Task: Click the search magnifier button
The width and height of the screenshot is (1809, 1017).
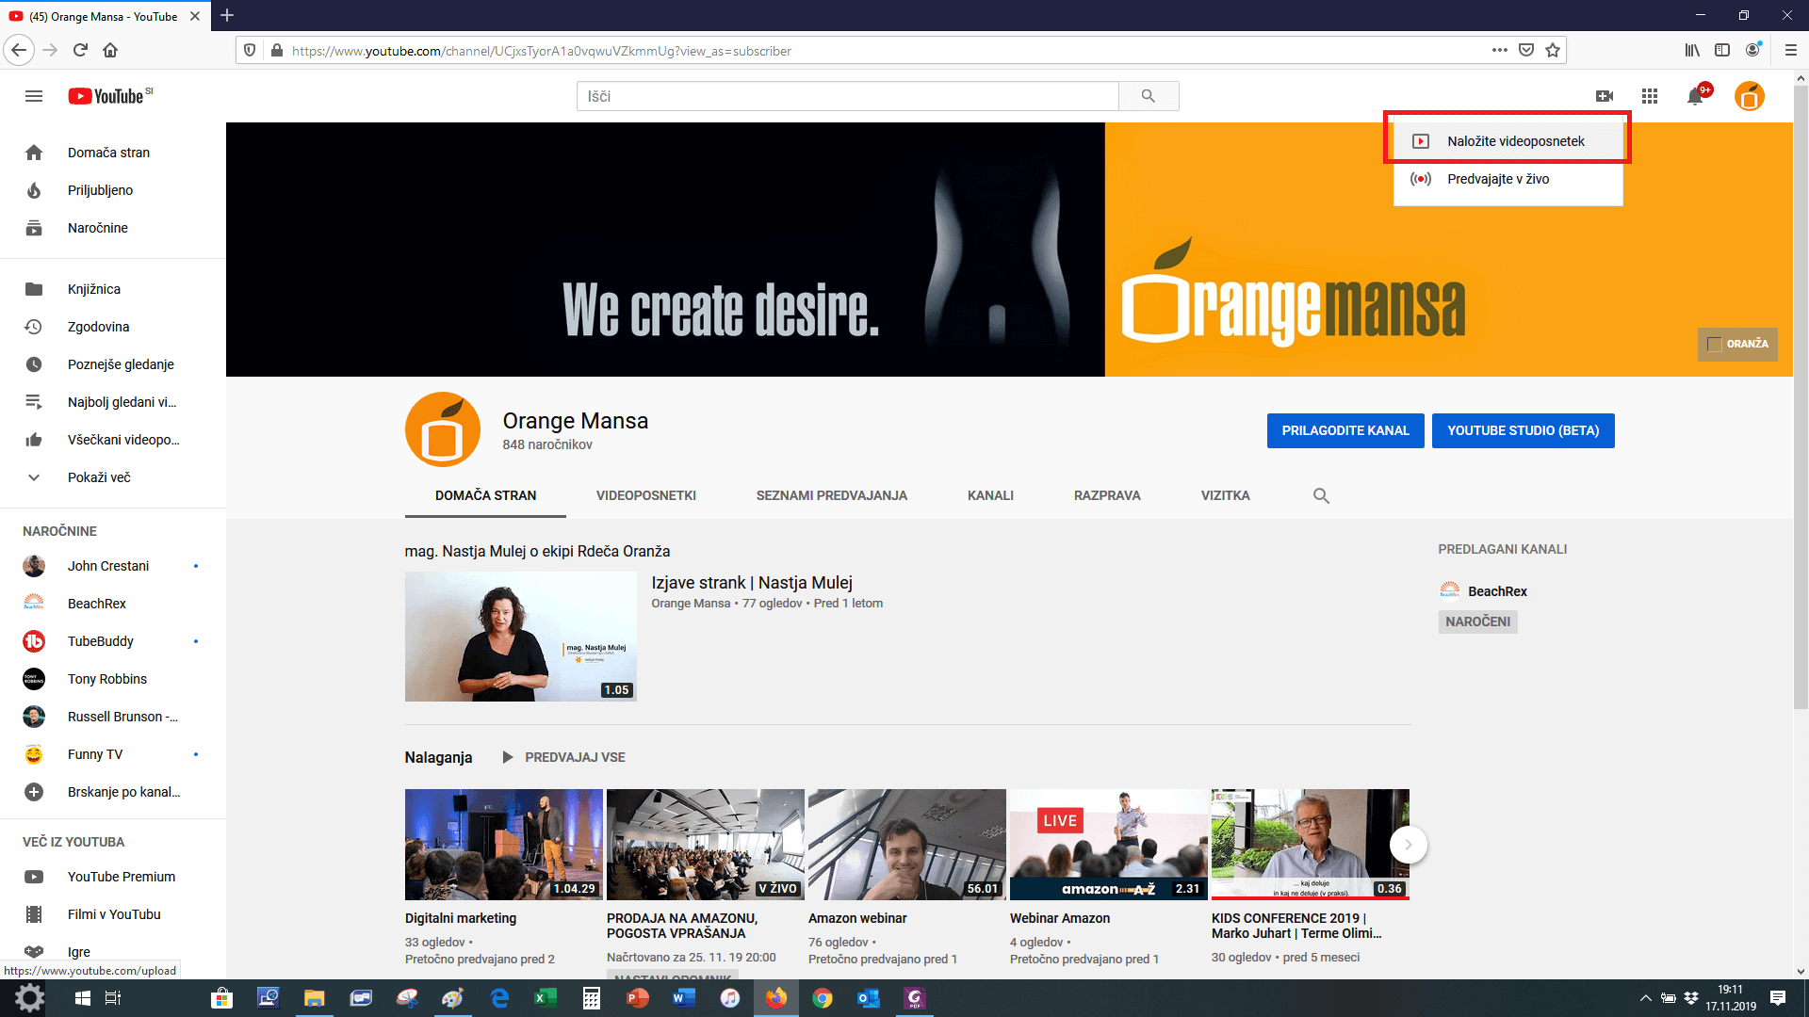Action: (x=1148, y=96)
